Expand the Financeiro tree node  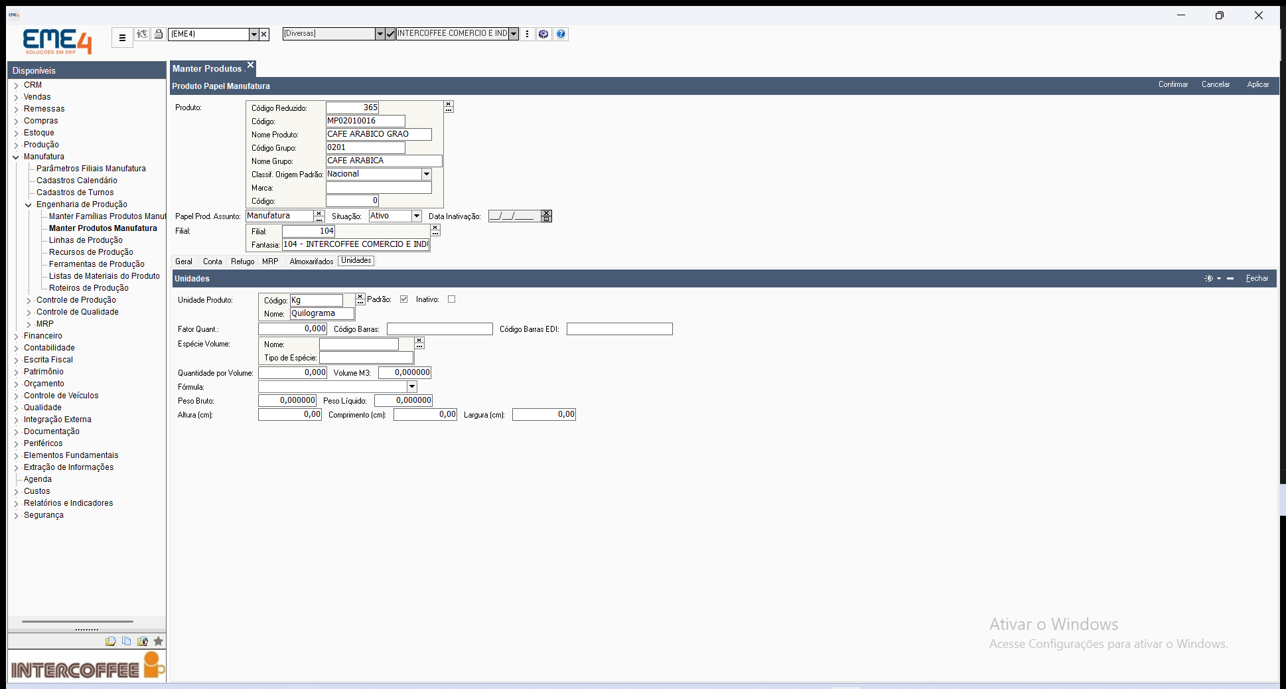coord(16,337)
